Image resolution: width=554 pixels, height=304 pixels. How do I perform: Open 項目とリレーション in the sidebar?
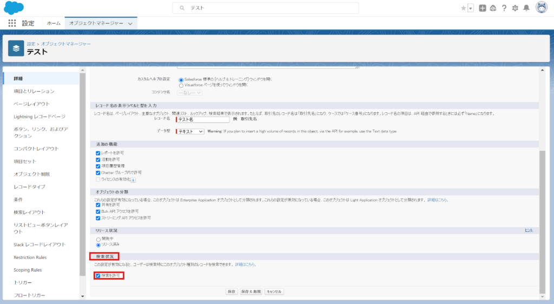tap(34, 91)
